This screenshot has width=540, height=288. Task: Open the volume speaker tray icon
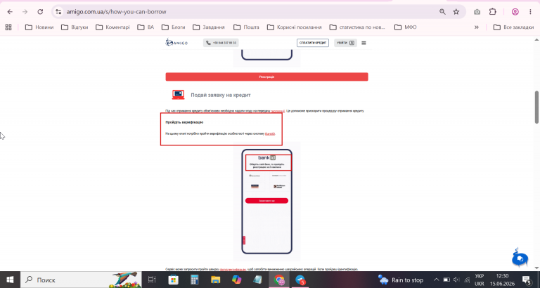[456, 280]
